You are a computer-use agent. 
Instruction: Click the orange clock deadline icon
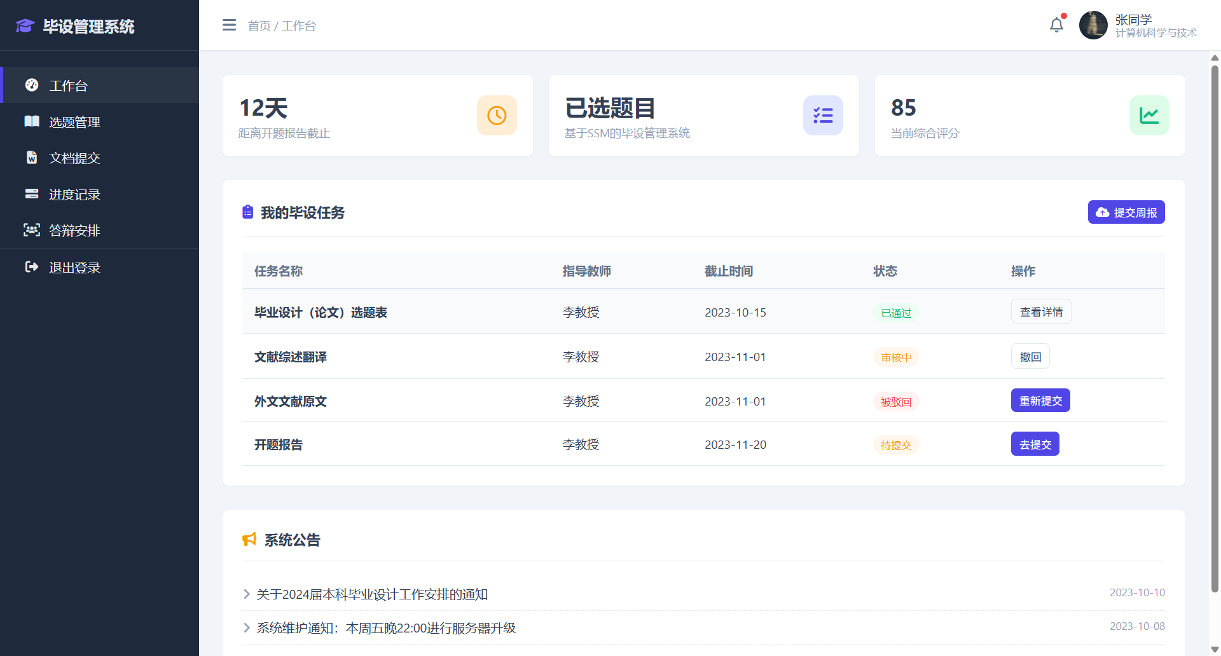(497, 115)
